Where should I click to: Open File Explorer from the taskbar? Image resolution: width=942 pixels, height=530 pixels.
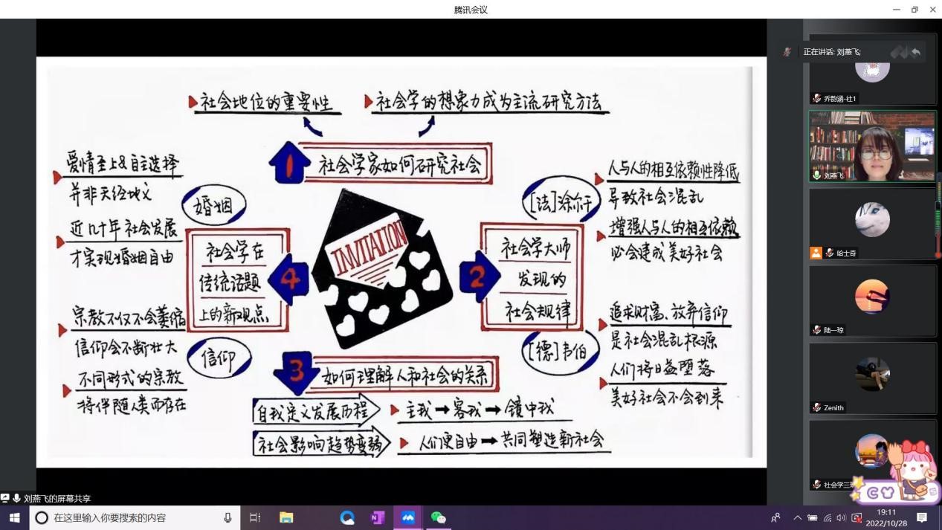286,517
